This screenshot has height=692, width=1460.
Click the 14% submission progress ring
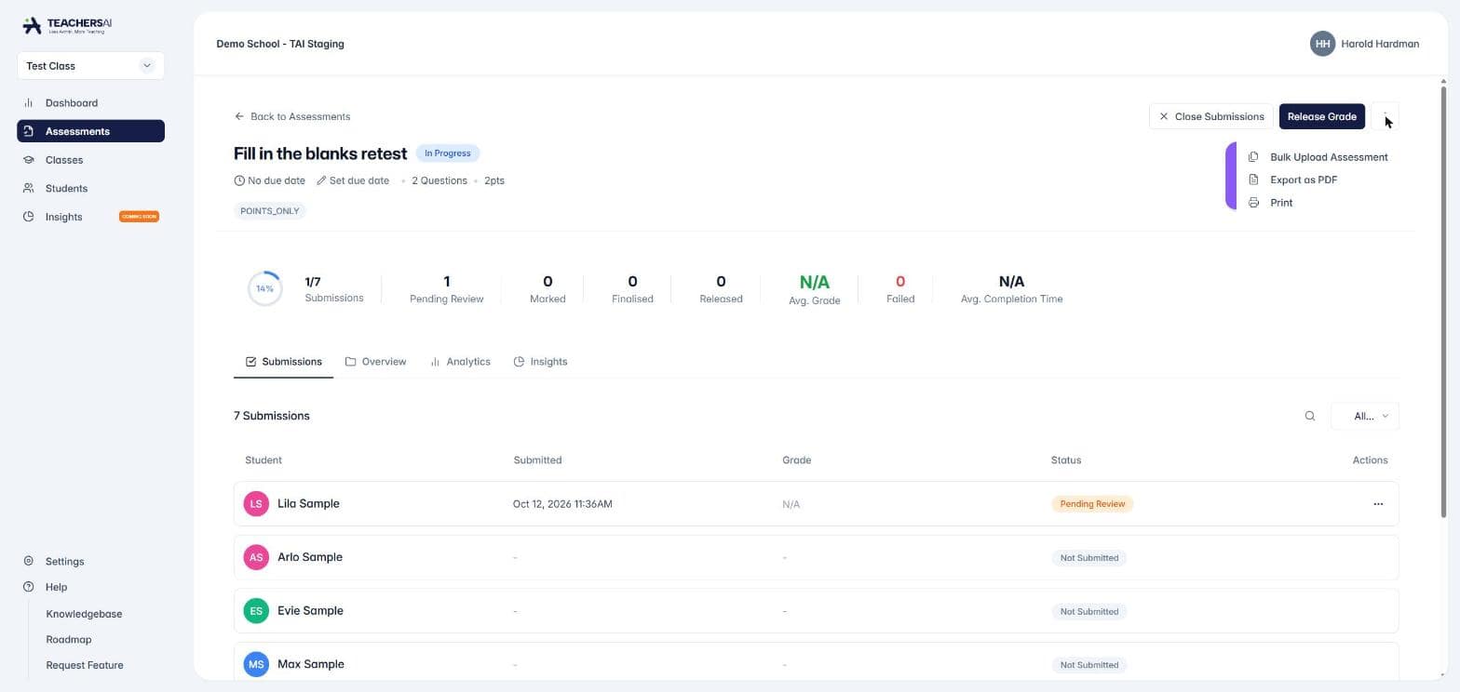pos(265,289)
